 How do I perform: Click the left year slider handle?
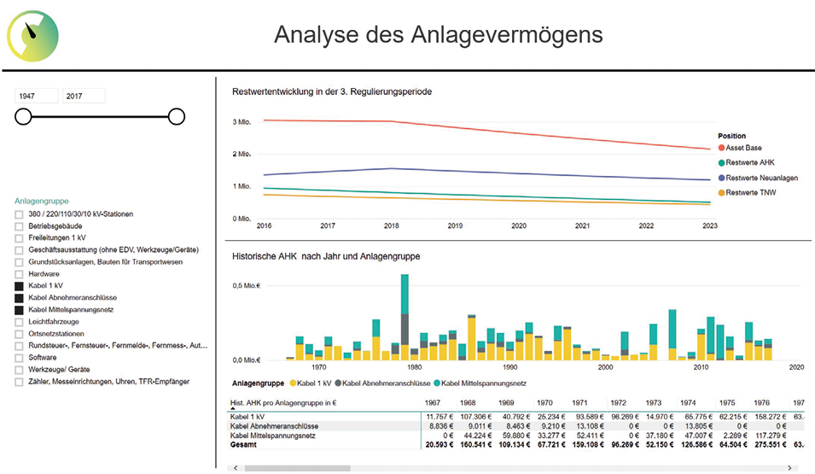(23, 116)
